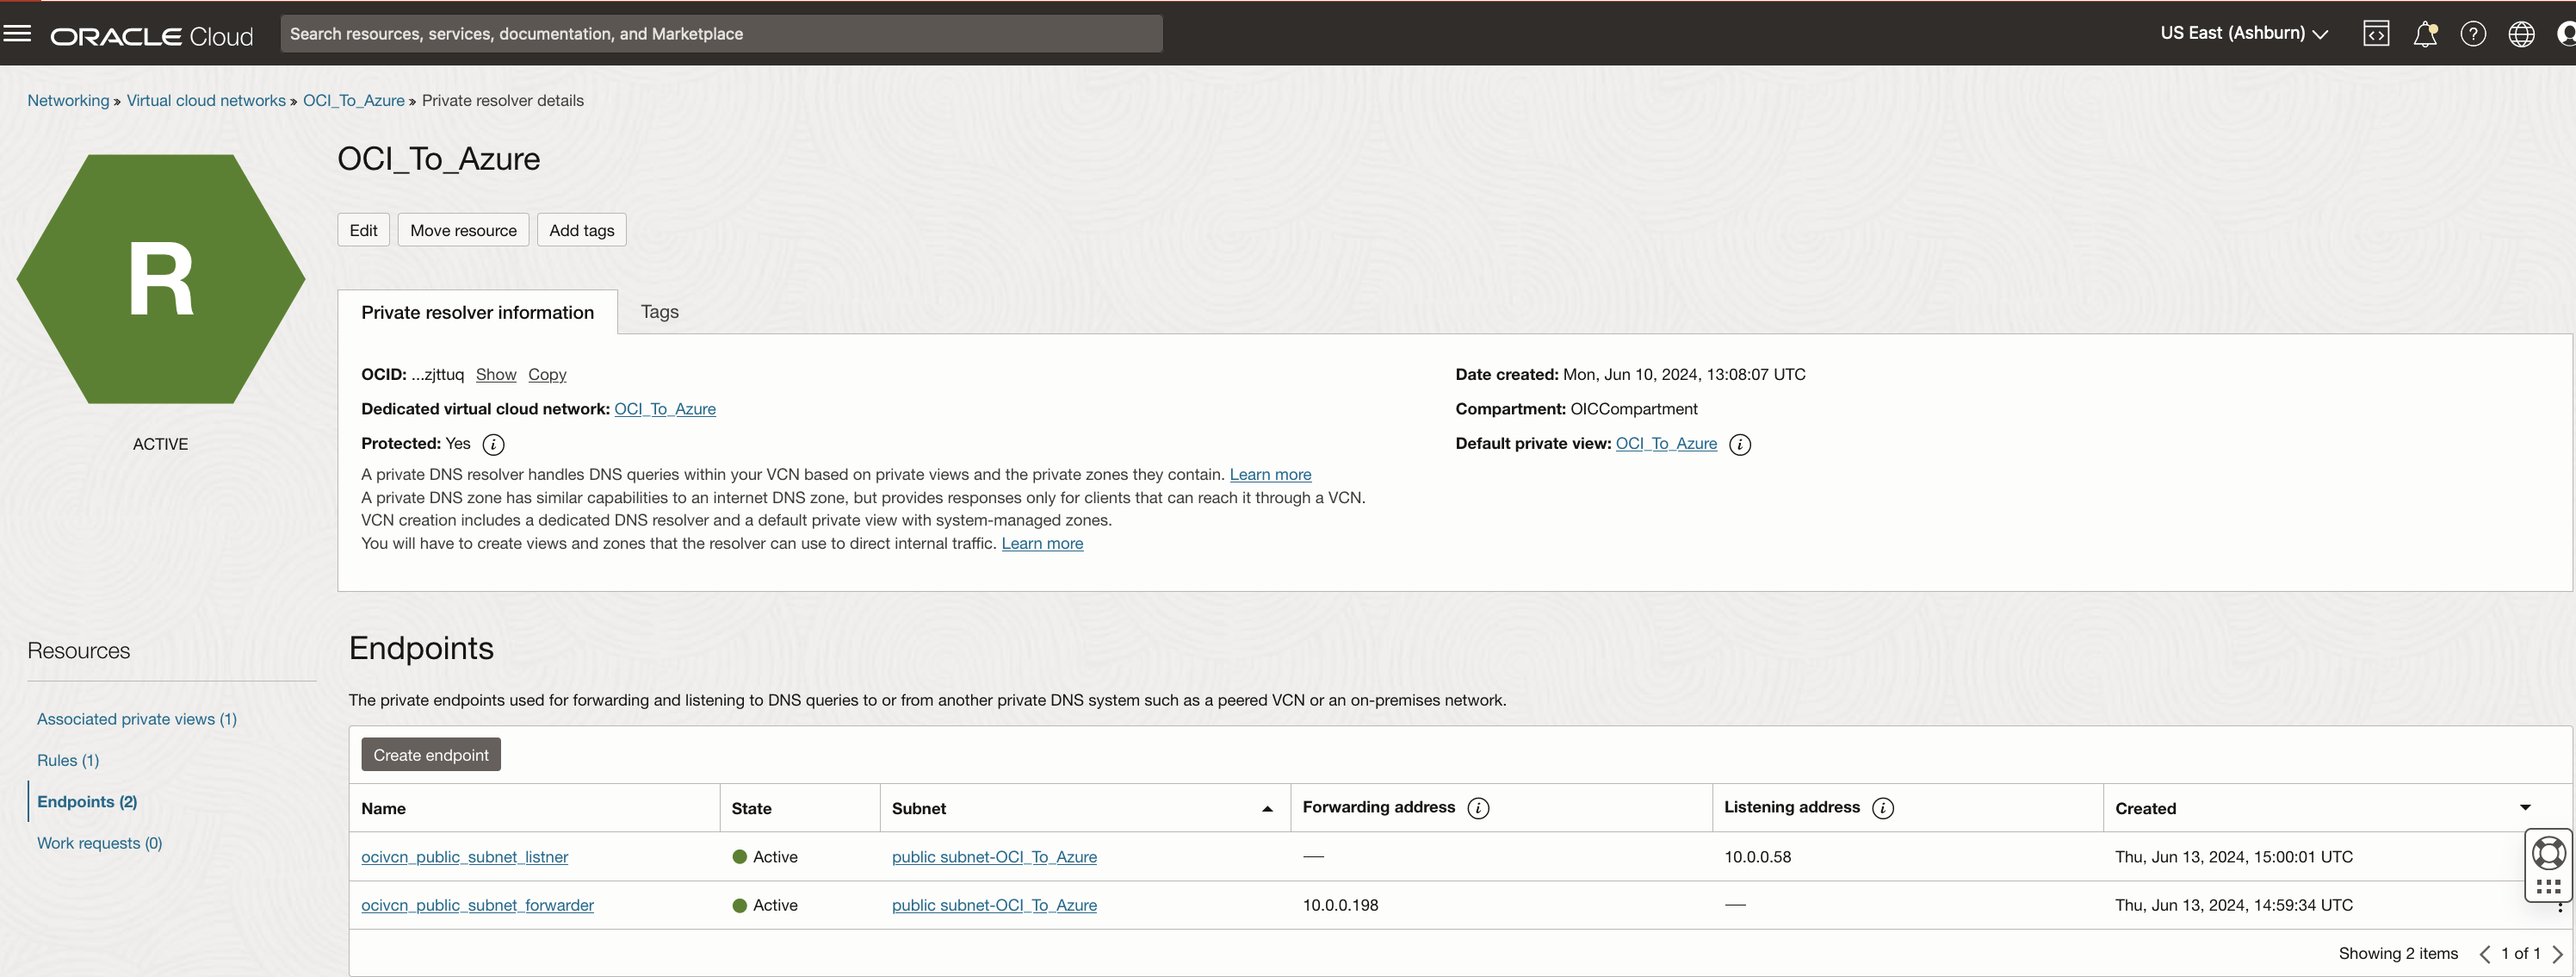Select the Private resolver information tab
The height and width of the screenshot is (977, 2576).
pos(476,311)
